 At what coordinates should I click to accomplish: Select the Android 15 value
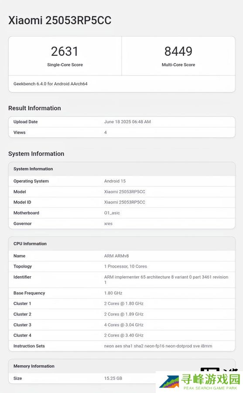pyautogui.click(x=115, y=181)
